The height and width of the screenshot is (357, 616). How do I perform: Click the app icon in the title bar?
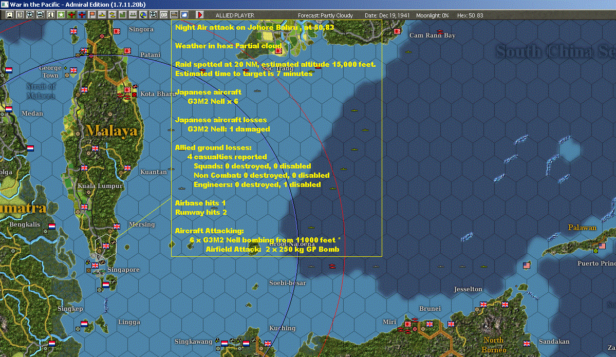[4, 4]
